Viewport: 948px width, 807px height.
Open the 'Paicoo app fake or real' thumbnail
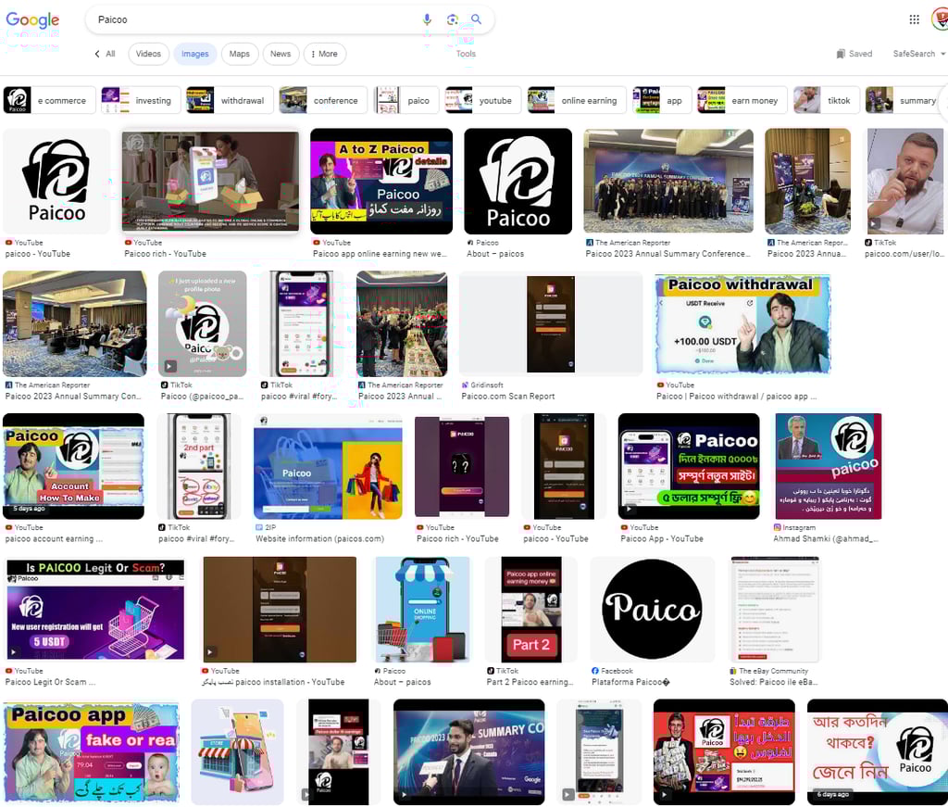(x=92, y=752)
